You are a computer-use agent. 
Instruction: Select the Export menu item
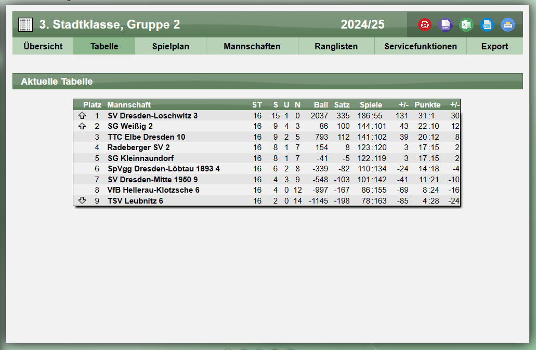click(494, 46)
